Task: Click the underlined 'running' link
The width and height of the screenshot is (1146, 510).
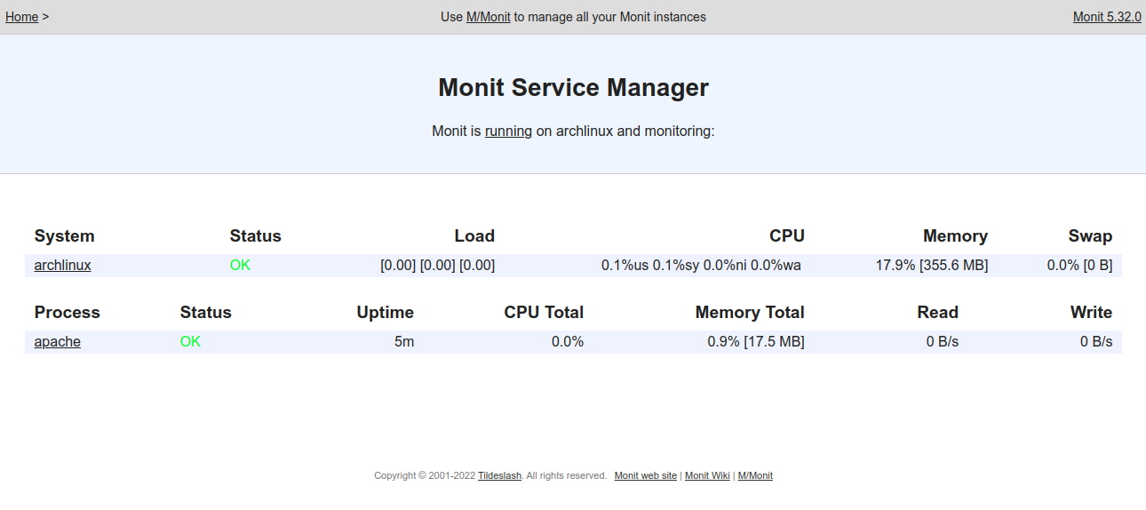Action: [x=508, y=131]
